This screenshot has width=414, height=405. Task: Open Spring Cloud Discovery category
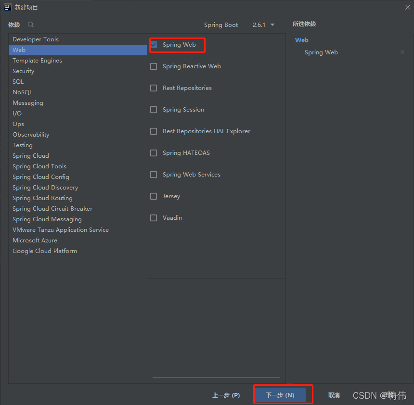[x=78, y=187]
